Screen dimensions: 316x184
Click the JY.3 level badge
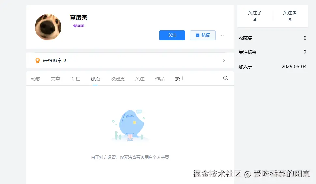[79, 26]
